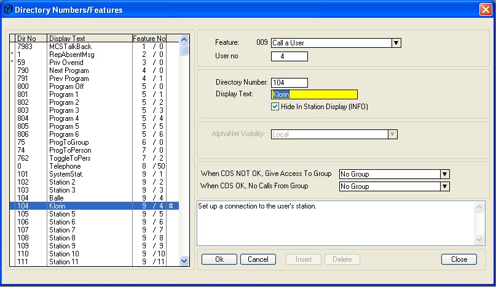Select the SystemStat. row
496x287 pixels.
94,174
